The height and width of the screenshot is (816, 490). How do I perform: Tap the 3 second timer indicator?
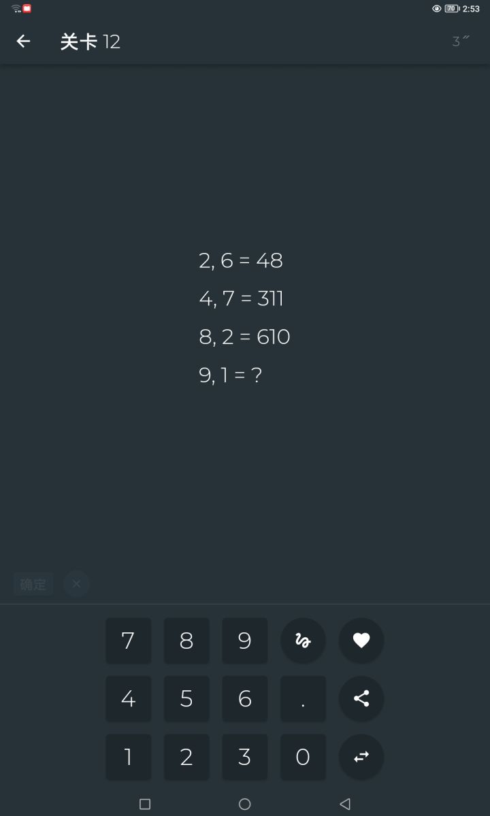pyautogui.click(x=460, y=41)
